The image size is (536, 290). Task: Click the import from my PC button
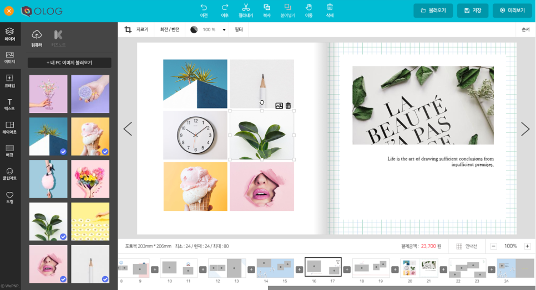coord(69,63)
